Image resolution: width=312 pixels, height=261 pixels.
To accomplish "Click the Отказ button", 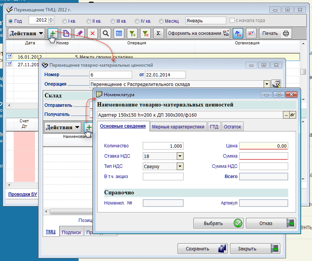I will tap(271, 223).
